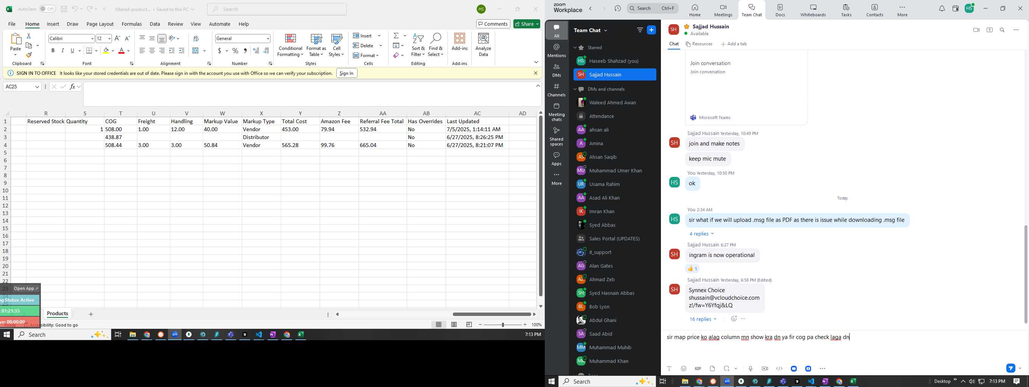Open the font size dropdown

coord(109,38)
